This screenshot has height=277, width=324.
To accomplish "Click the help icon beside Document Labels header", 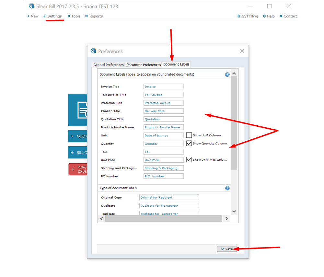I will pyautogui.click(x=227, y=75).
